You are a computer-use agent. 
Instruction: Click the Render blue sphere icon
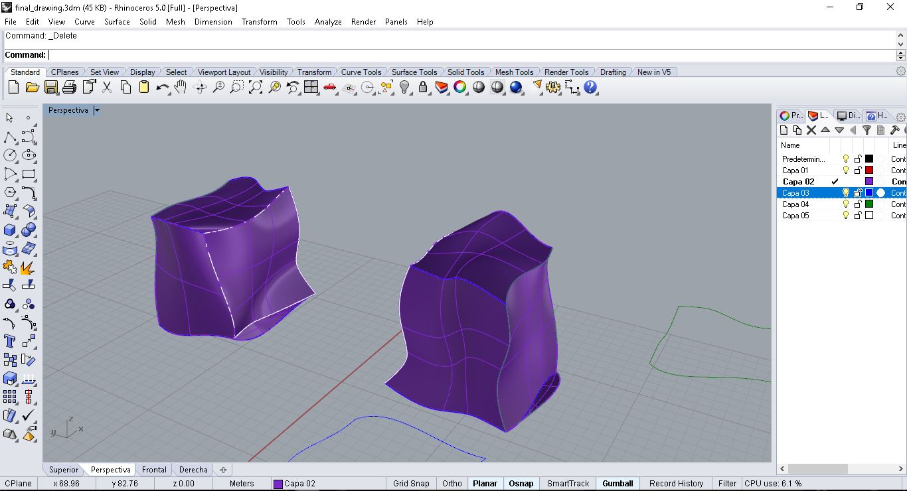(516, 87)
